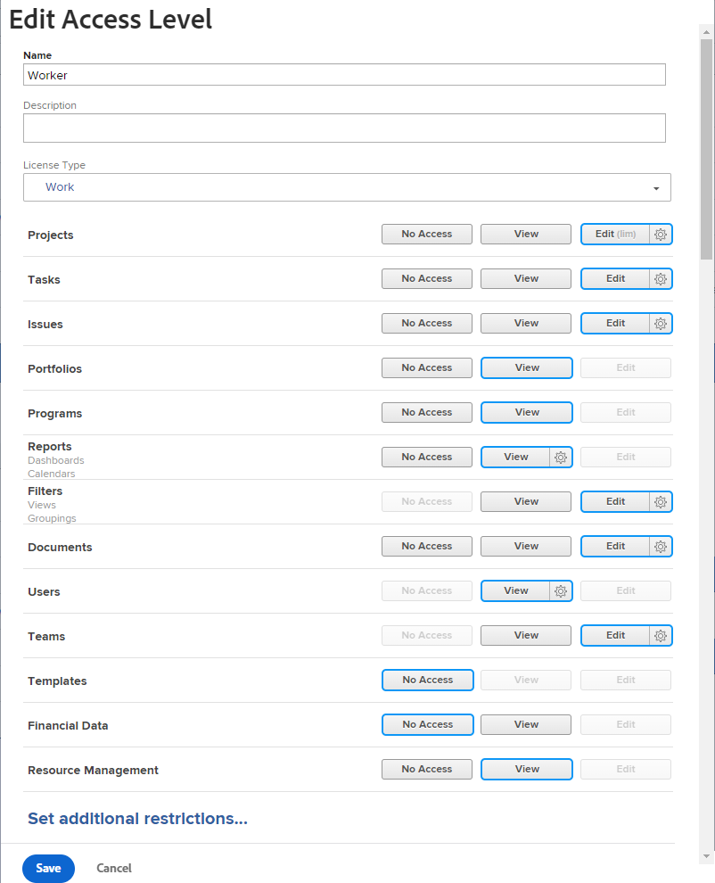Viewport: 715px width, 883px height.
Task: Open settings gear on Users View button
Action: (561, 590)
